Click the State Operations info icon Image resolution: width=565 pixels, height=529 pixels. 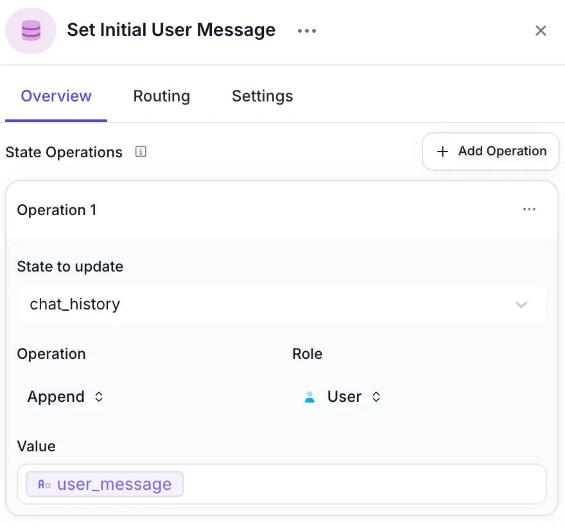tap(141, 152)
